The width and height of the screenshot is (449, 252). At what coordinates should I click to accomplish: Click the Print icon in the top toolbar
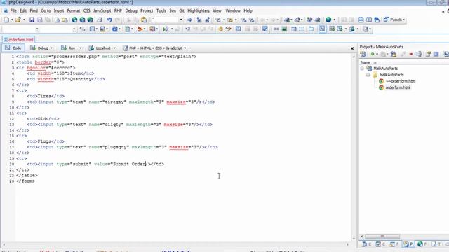[100, 20]
